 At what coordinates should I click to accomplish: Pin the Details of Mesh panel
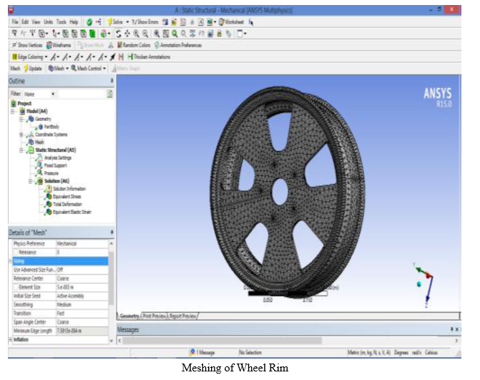click(112, 233)
